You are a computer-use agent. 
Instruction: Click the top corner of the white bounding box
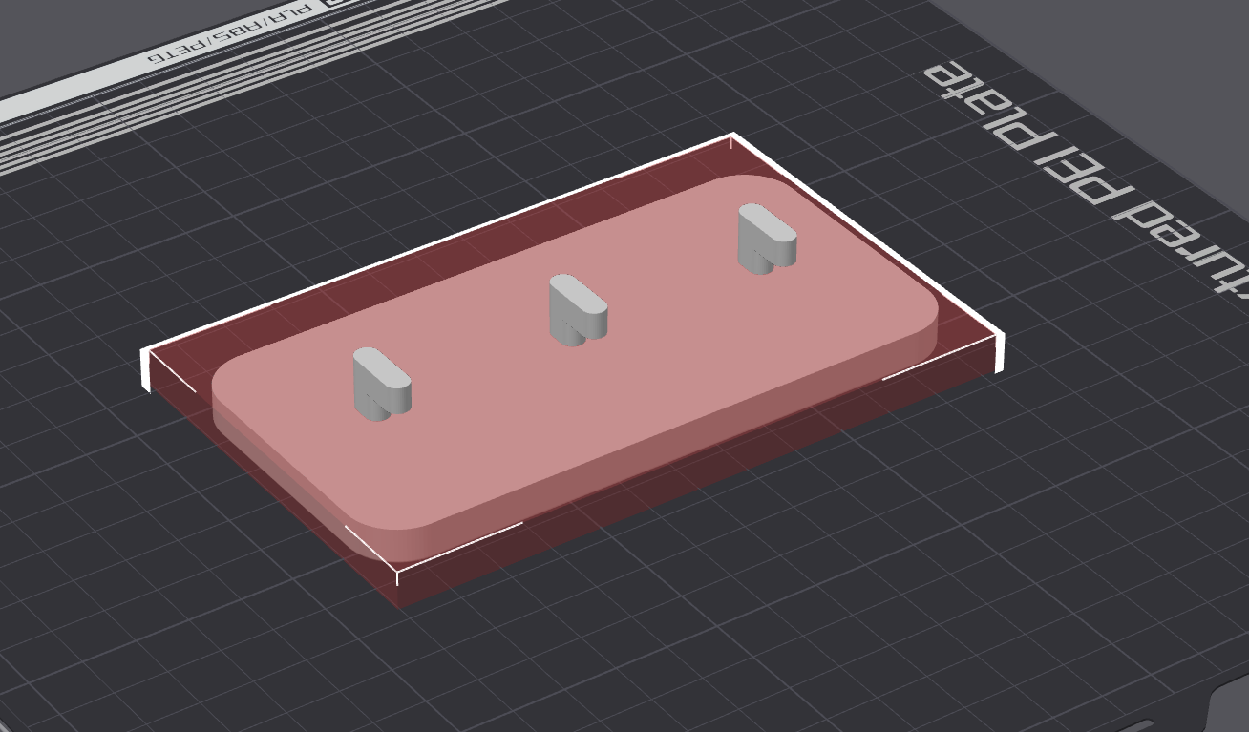click(732, 139)
